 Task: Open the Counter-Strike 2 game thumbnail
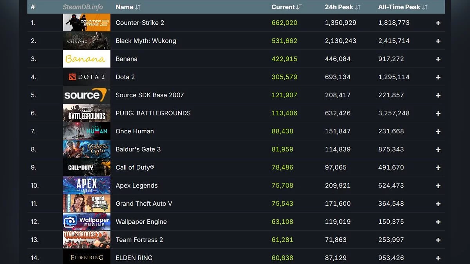coord(87,23)
